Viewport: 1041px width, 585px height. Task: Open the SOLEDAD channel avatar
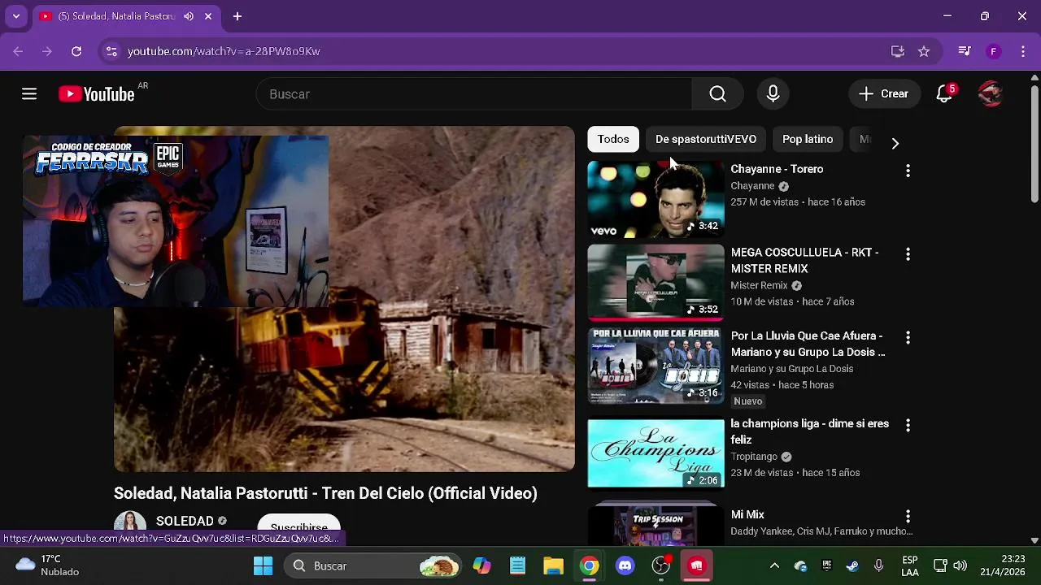[130, 525]
